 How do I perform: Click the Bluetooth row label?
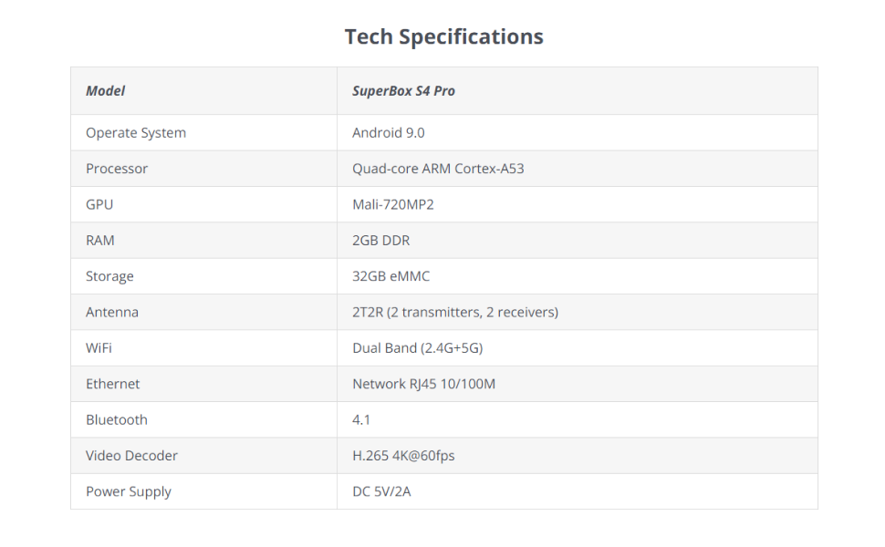(x=117, y=420)
